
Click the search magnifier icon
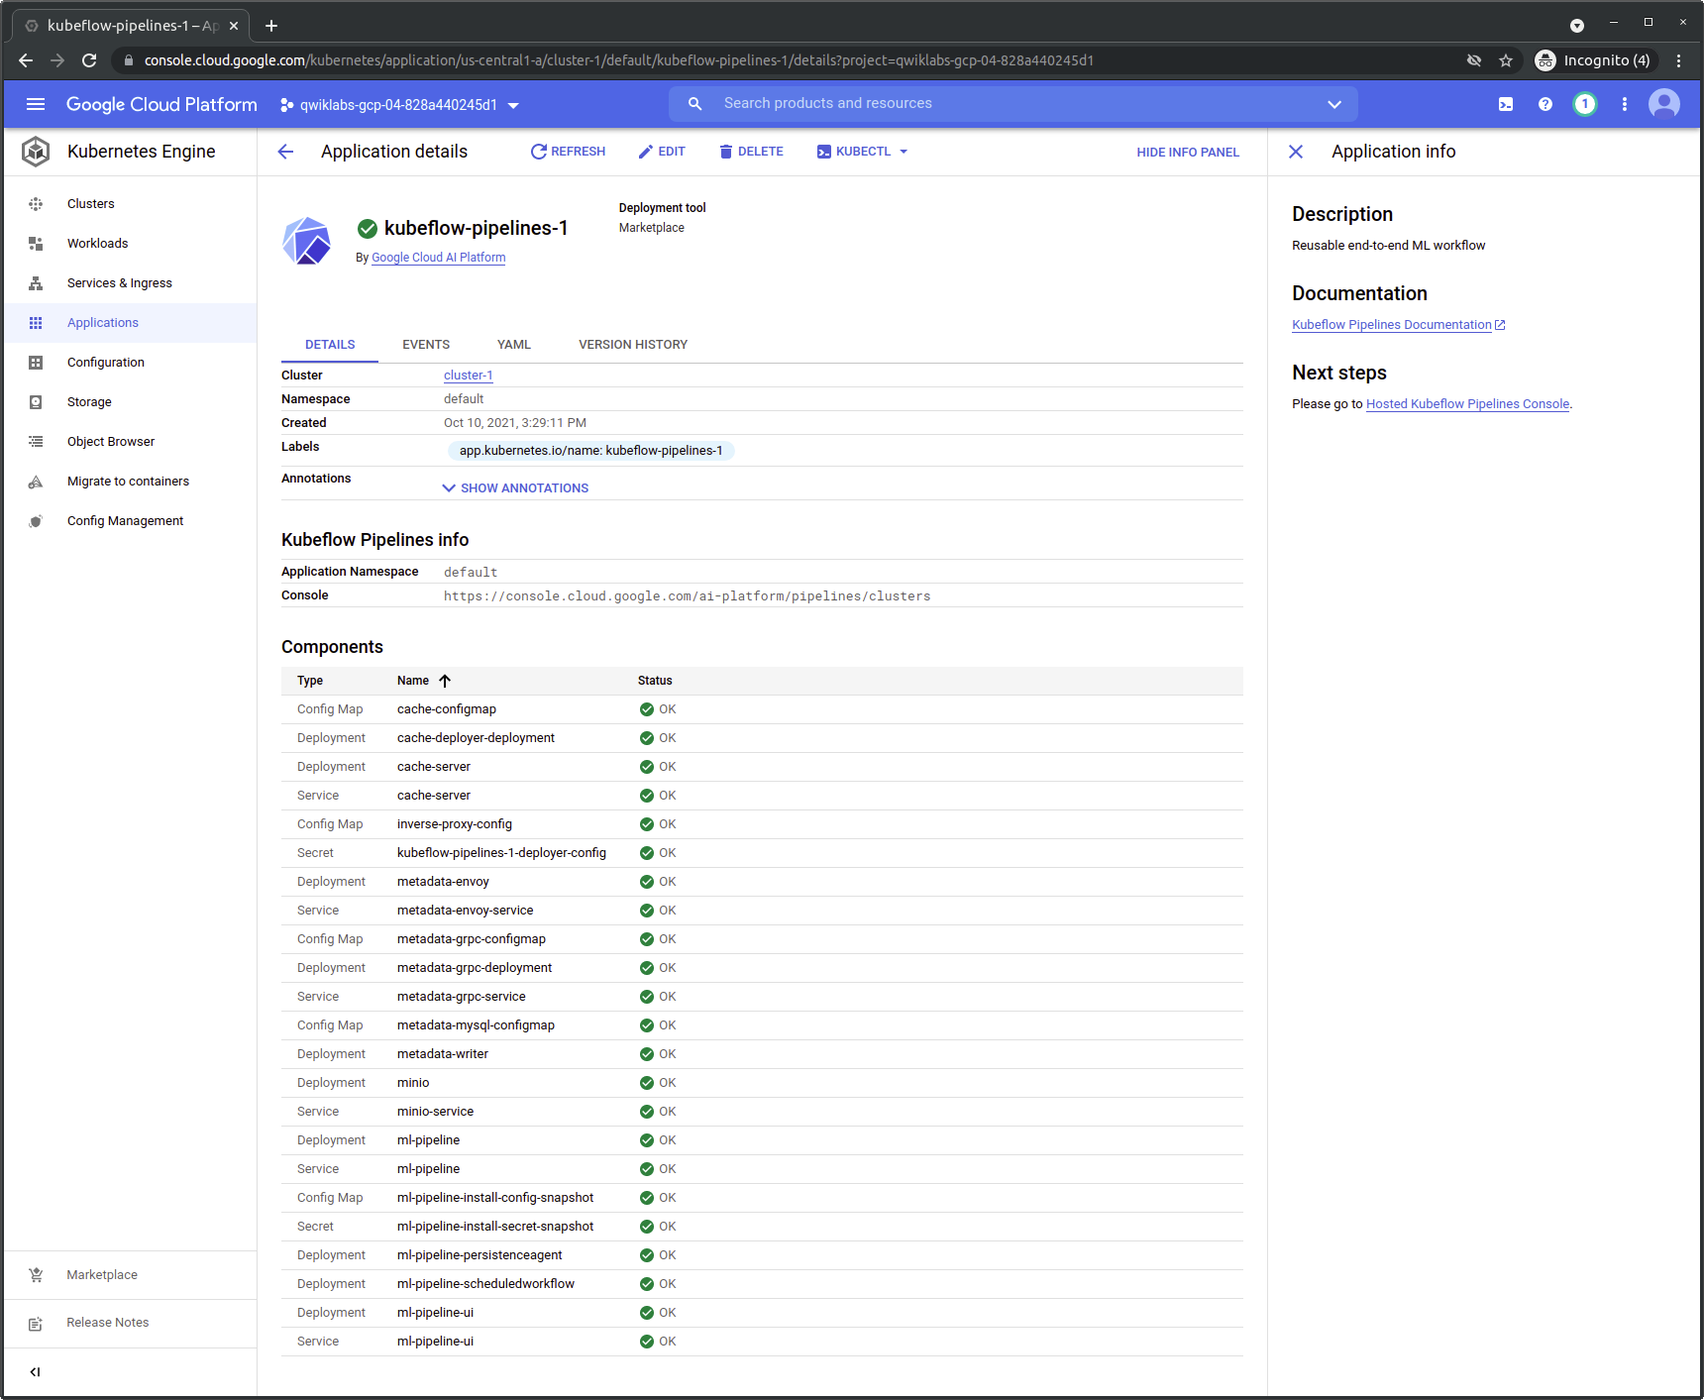(x=695, y=104)
